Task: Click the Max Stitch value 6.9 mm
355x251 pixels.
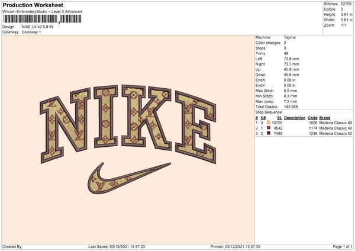Action: tap(291, 91)
